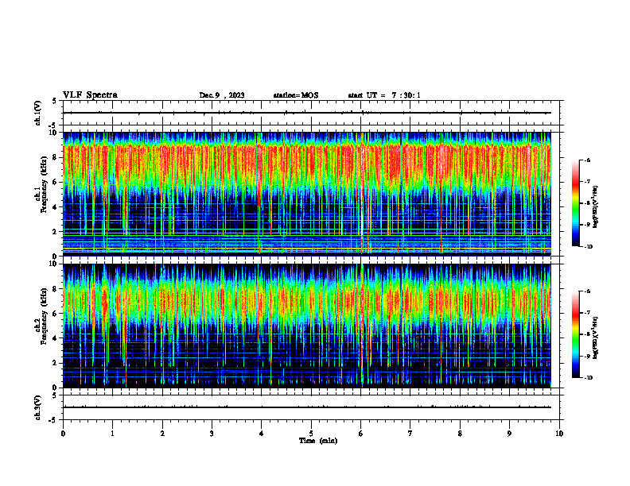Click the "ch.3(V)" waveform axis label
The image size is (630, 486).
38,407
